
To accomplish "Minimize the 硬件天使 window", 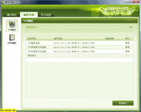I will (x=126, y=2).
